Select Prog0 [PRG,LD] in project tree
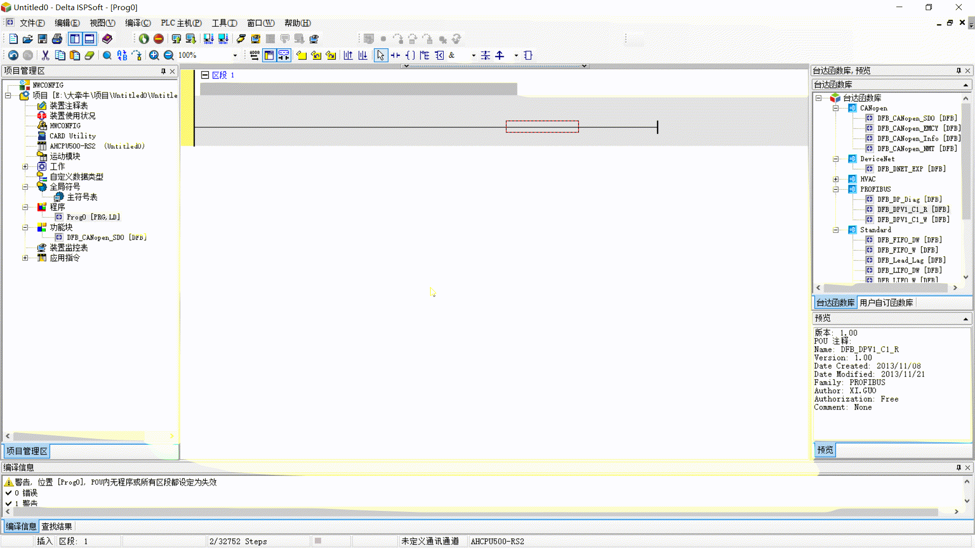 point(93,217)
